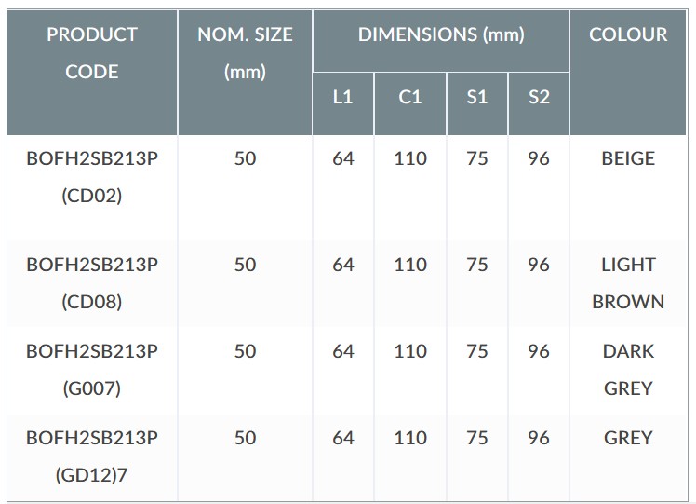This screenshot has height=504, width=696.
Task: Select the COLOUR column header
Action: [628, 72]
